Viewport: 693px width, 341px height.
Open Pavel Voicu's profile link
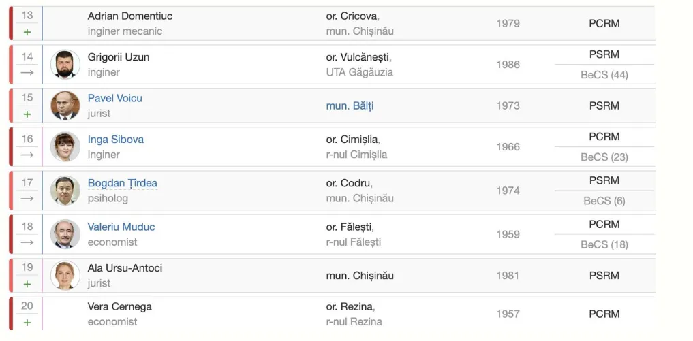[115, 98]
